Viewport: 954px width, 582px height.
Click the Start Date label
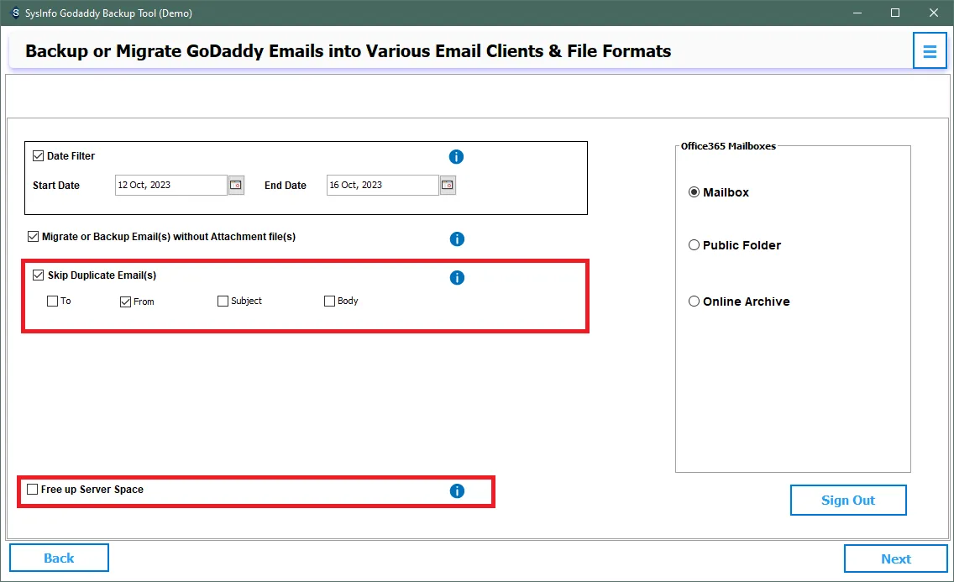tap(56, 186)
